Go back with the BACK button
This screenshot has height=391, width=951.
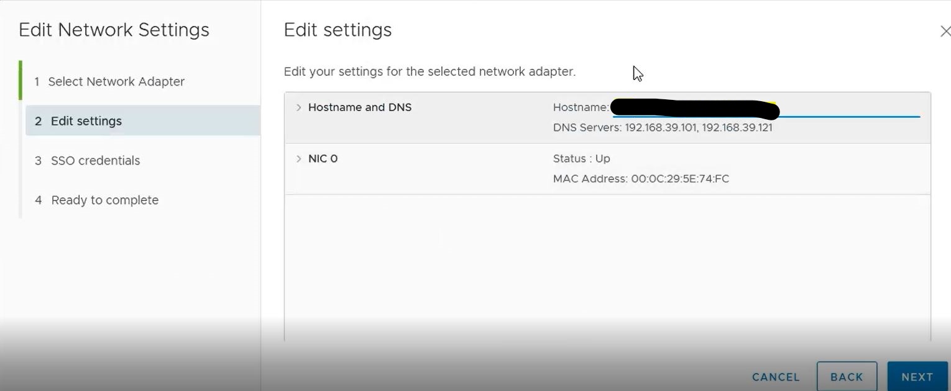coord(847,376)
